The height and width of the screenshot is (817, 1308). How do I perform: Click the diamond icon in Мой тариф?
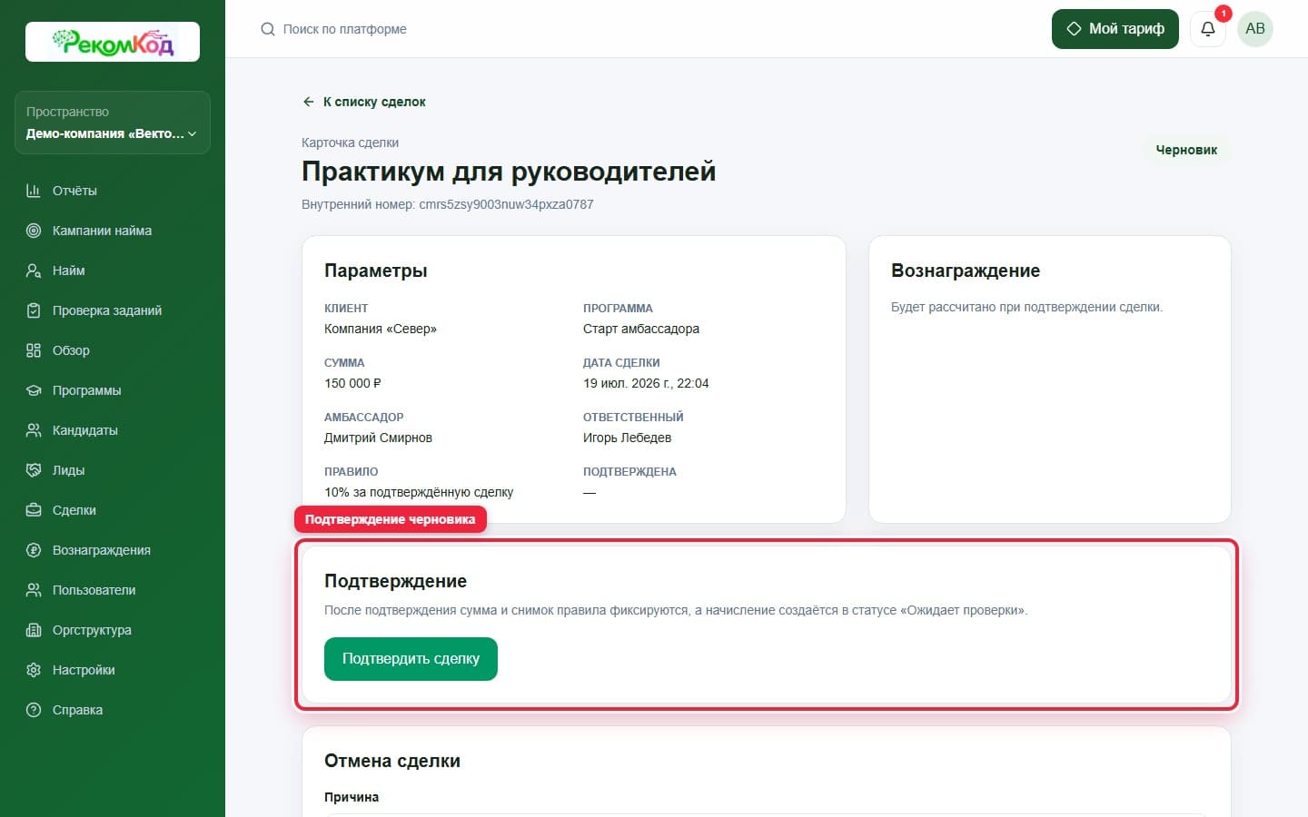pos(1074,29)
